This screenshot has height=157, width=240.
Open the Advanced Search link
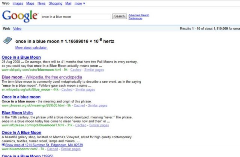(139, 15)
